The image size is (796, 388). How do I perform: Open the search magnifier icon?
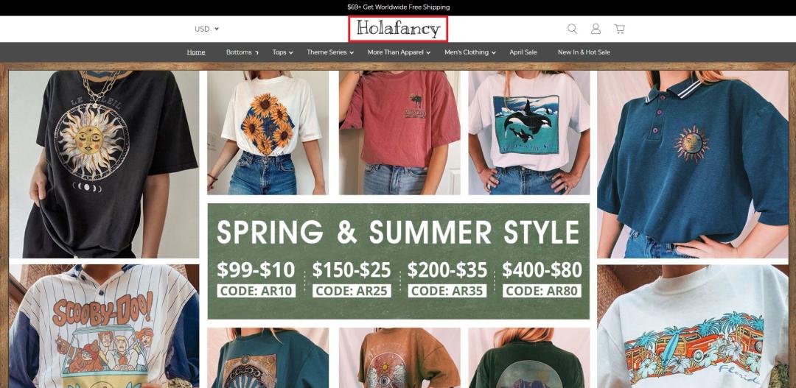click(x=572, y=29)
